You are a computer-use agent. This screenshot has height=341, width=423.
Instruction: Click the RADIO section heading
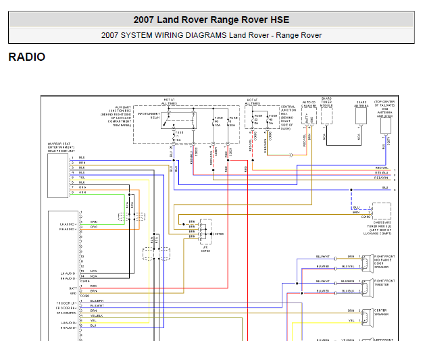click(x=27, y=57)
